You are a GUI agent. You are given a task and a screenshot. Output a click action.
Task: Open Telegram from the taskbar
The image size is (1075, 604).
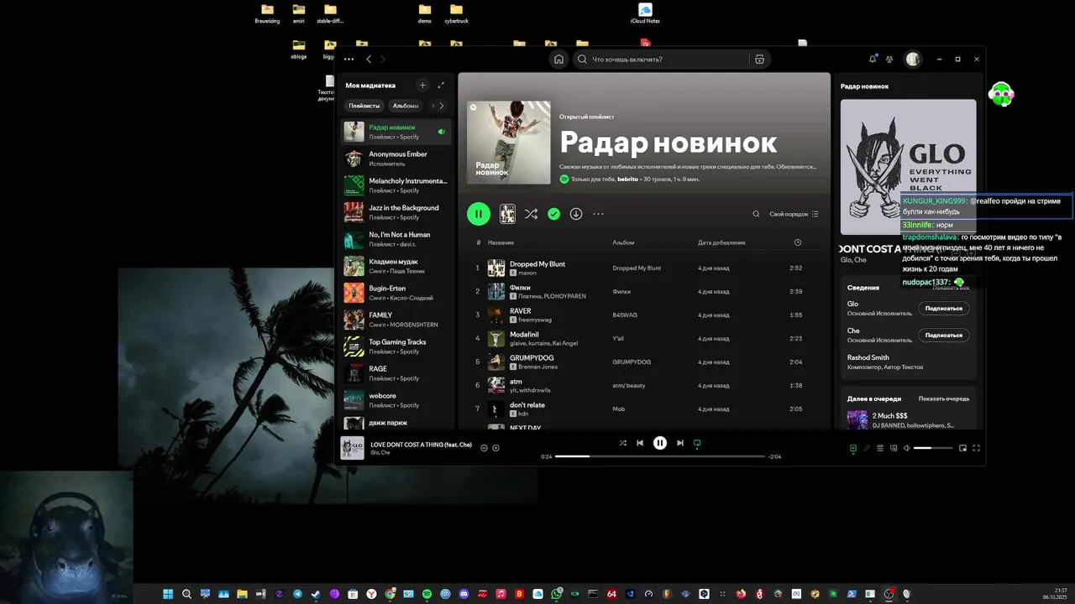pyautogui.click(x=297, y=594)
